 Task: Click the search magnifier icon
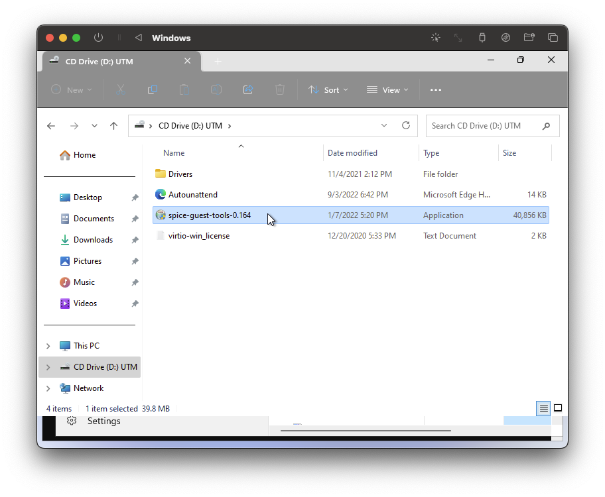pos(546,126)
